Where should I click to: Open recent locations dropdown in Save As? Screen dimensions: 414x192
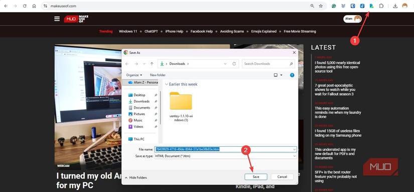(144, 64)
